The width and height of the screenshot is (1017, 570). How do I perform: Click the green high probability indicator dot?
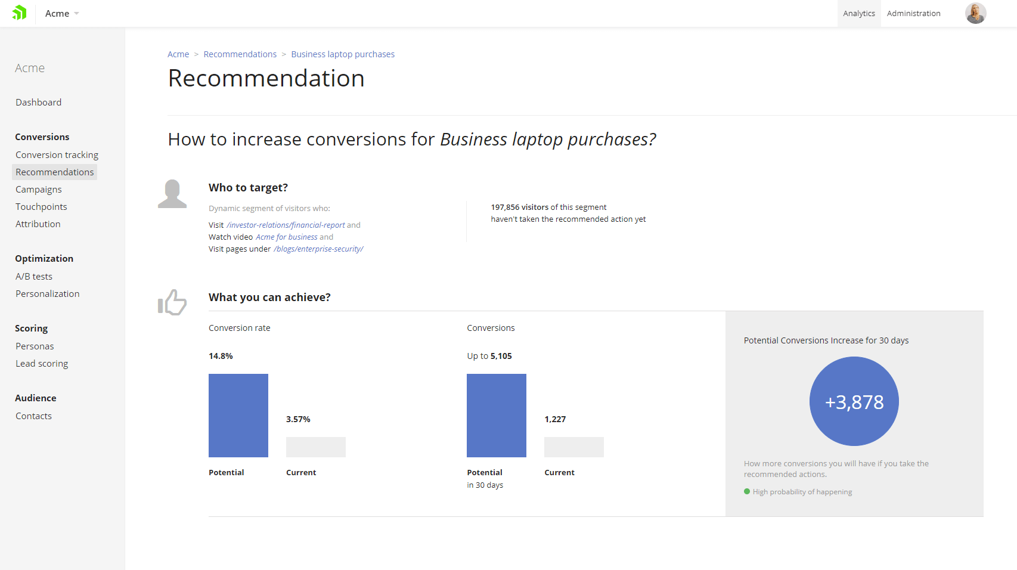pos(747,492)
